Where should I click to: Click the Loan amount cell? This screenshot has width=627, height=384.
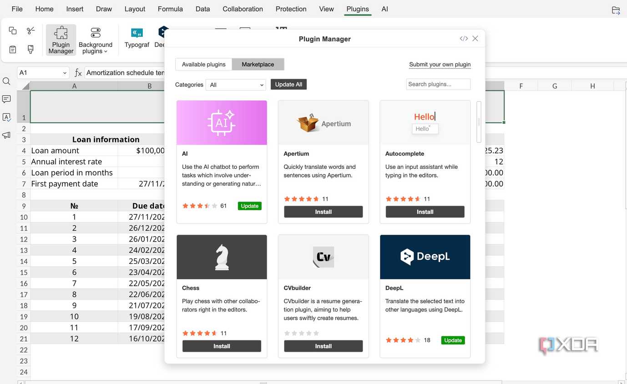[74, 151]
